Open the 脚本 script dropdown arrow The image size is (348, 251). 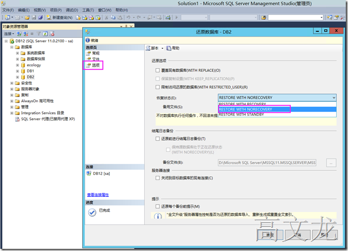click(x=162, y=49)
